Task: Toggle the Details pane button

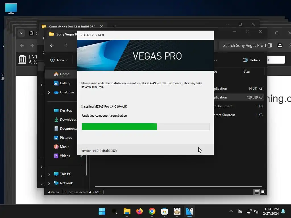Action: click(x=251, y=60)
